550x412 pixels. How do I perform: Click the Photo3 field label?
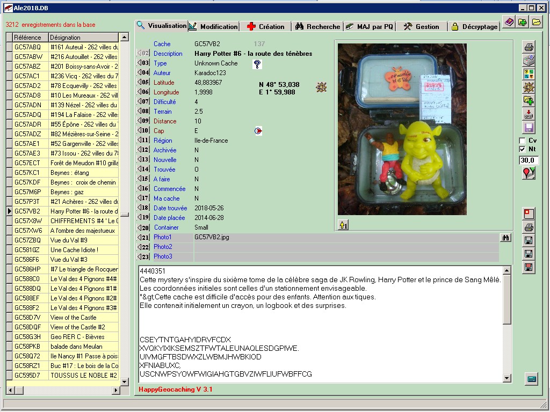coord(163,256)
